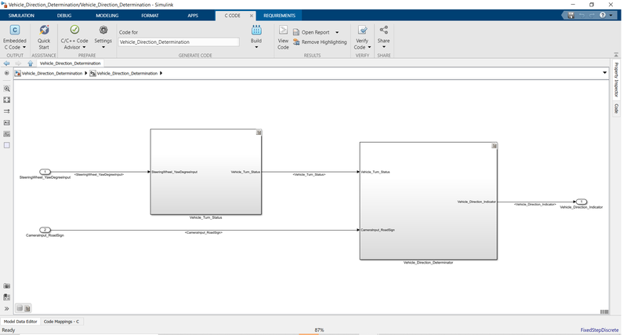Click Fit to View in left palette
The image size is (627, 335).
[7, 100]
